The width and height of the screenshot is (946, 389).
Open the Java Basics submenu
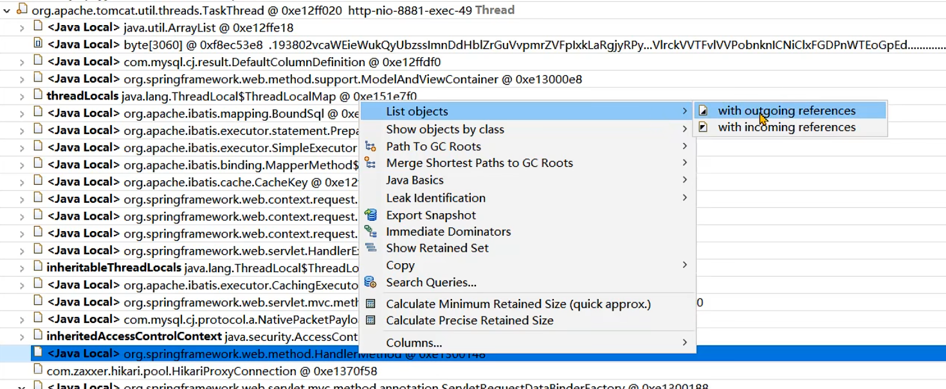pos(527,180)
